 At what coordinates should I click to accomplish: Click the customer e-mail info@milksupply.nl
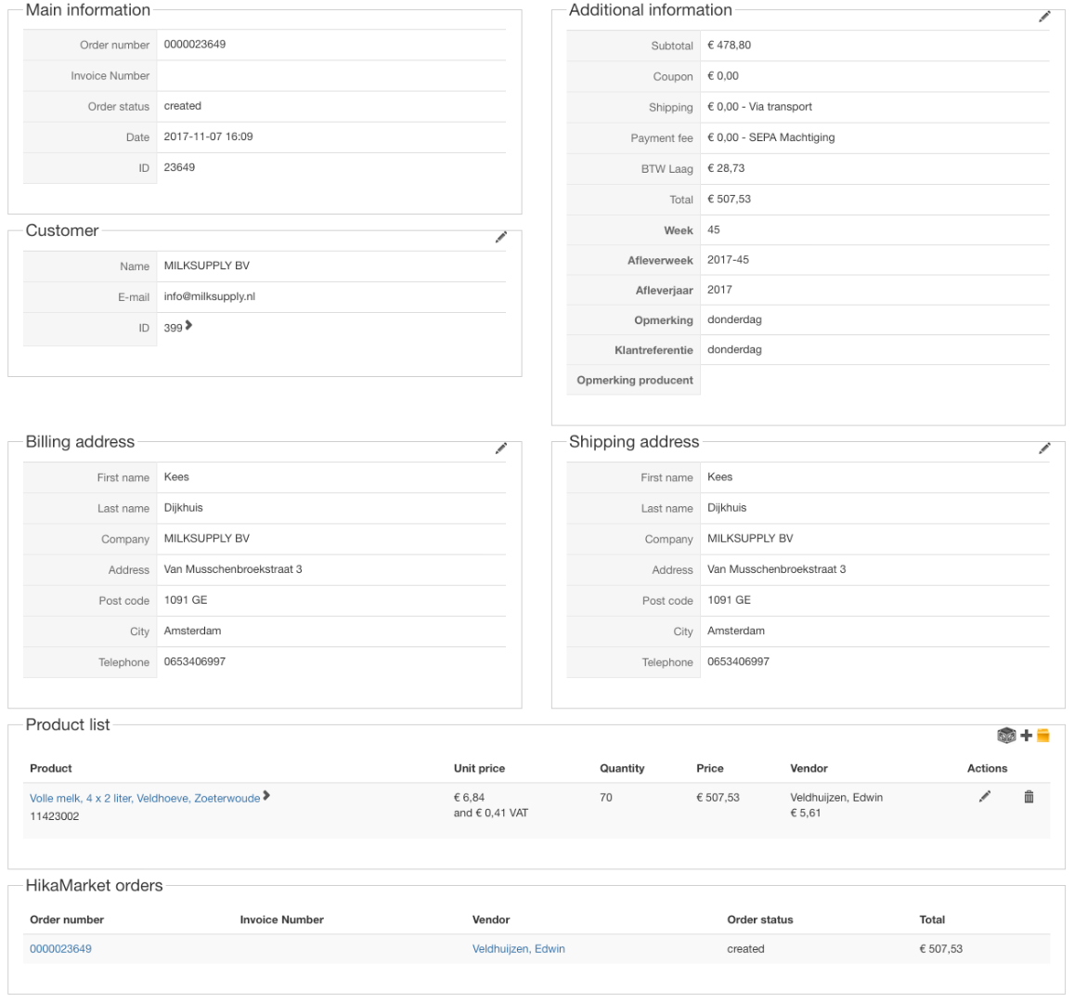(x=209, y=297)
